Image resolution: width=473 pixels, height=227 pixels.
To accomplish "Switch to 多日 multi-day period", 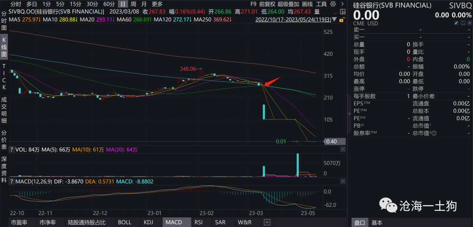I will point(32,4).
